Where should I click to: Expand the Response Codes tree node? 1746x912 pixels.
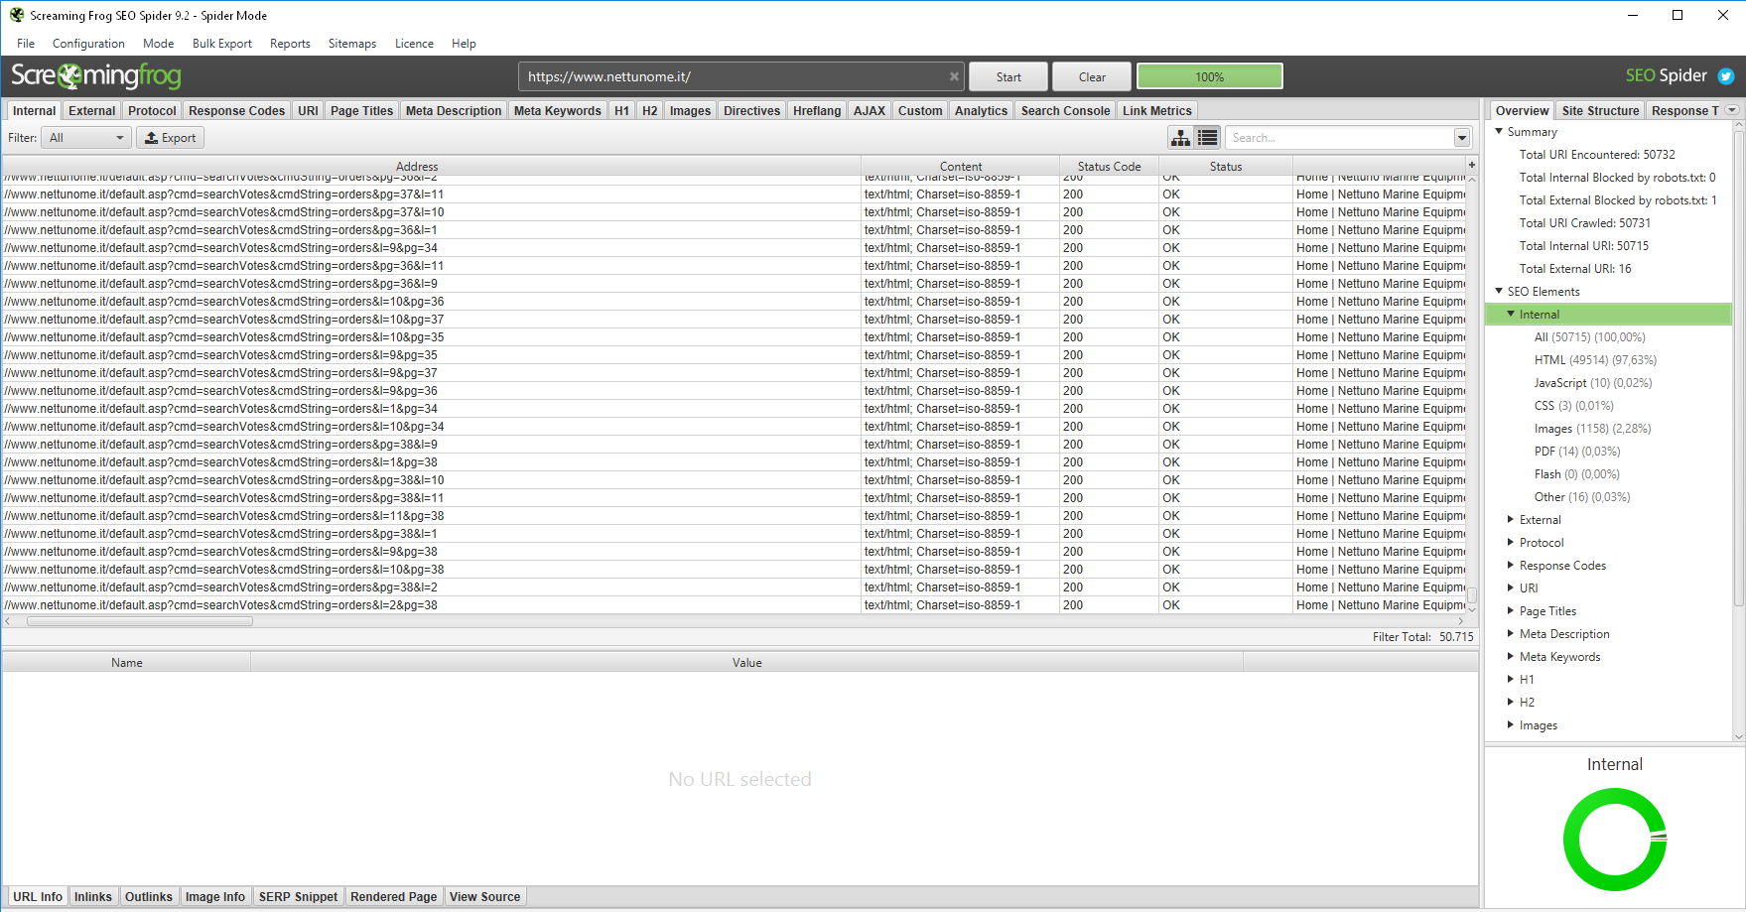1511,565
